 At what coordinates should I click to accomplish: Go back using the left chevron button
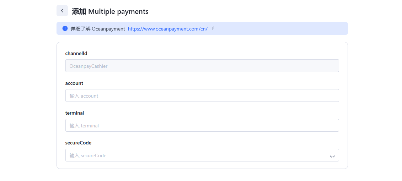(62, 11)
